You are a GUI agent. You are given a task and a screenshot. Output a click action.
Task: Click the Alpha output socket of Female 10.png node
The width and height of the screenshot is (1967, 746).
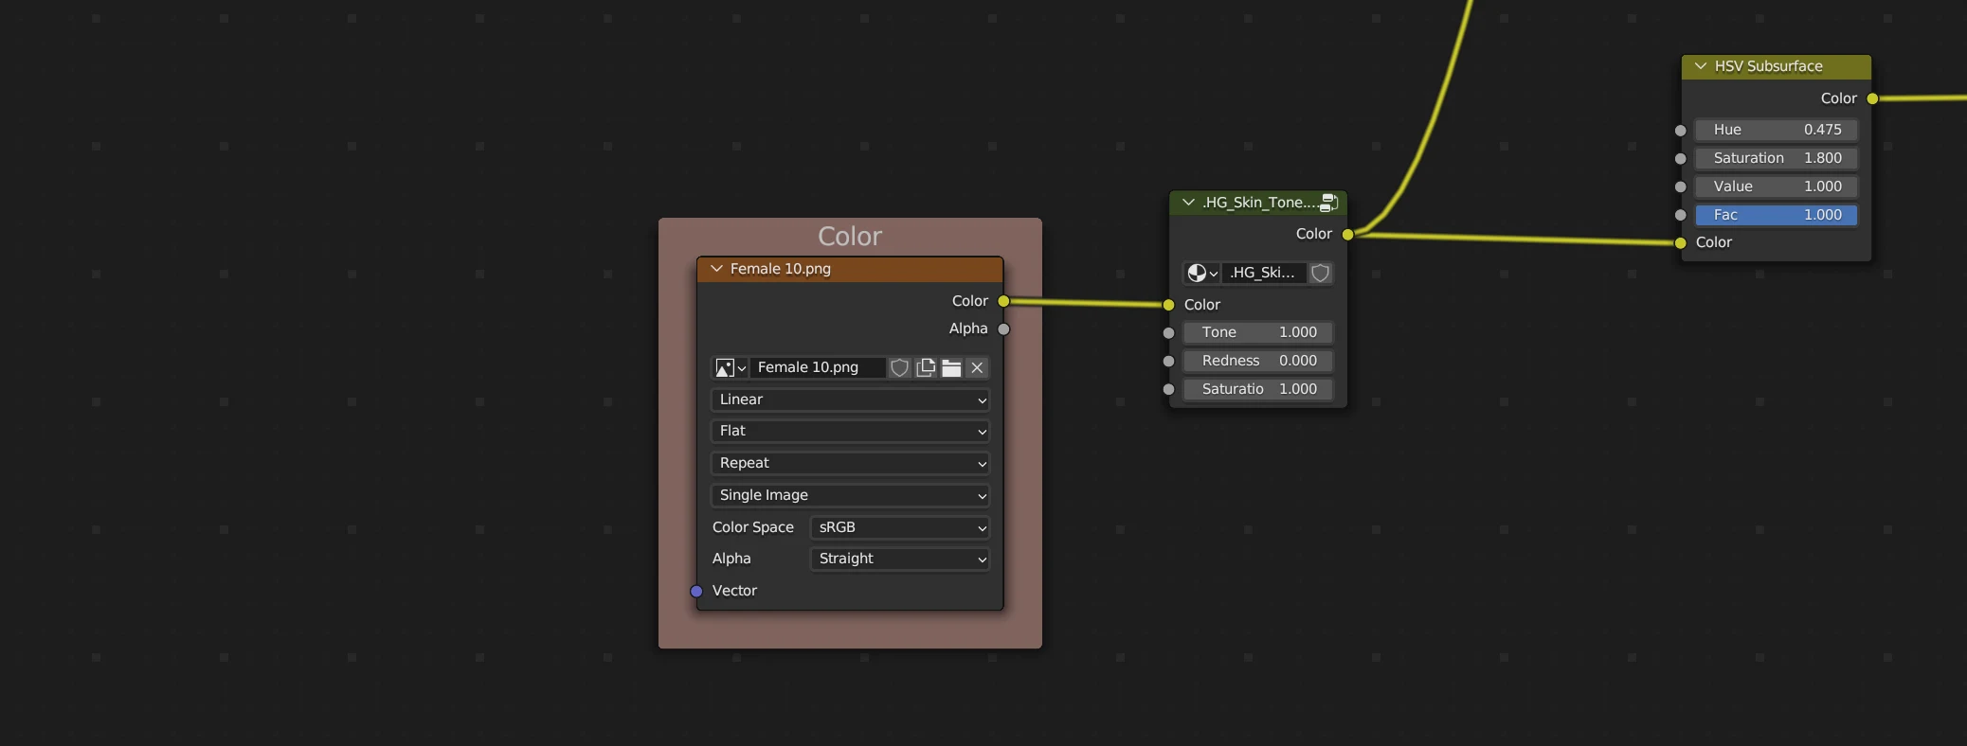click(x=1003, y=329)
